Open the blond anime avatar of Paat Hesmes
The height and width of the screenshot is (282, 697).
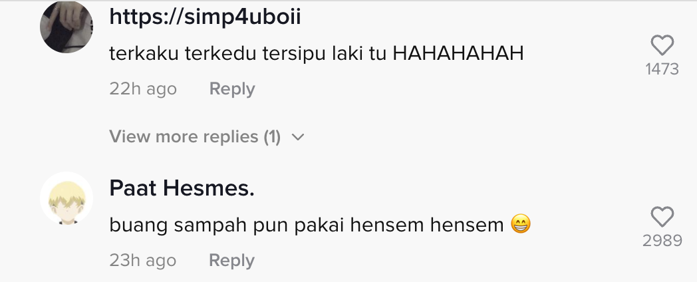pos(67,198)
